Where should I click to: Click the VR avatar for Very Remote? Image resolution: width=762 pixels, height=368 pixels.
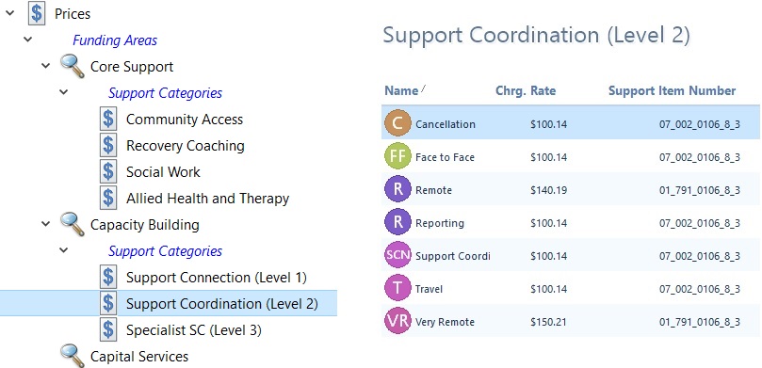[397, 321]
